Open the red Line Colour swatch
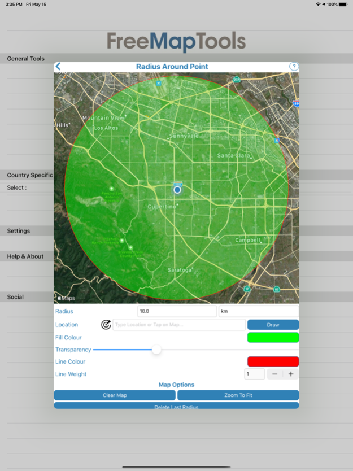Image resolution: width=353 pixels, height=471 pixels. click(x=273, y=361)
